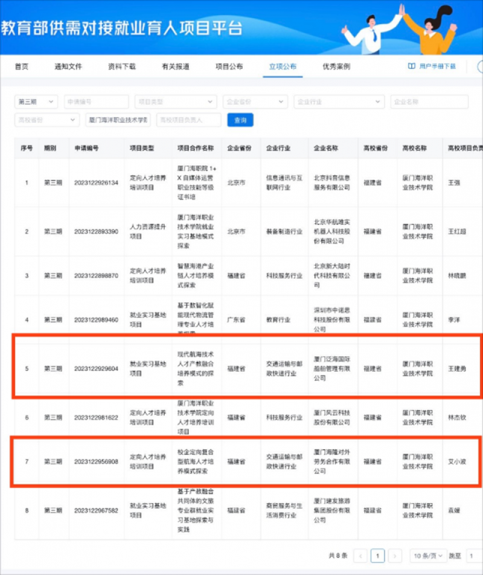Expand the 项目类型 filter dropdown
Image resolution: width=483 pixels, height=575 pixels.
click(176, 102)
